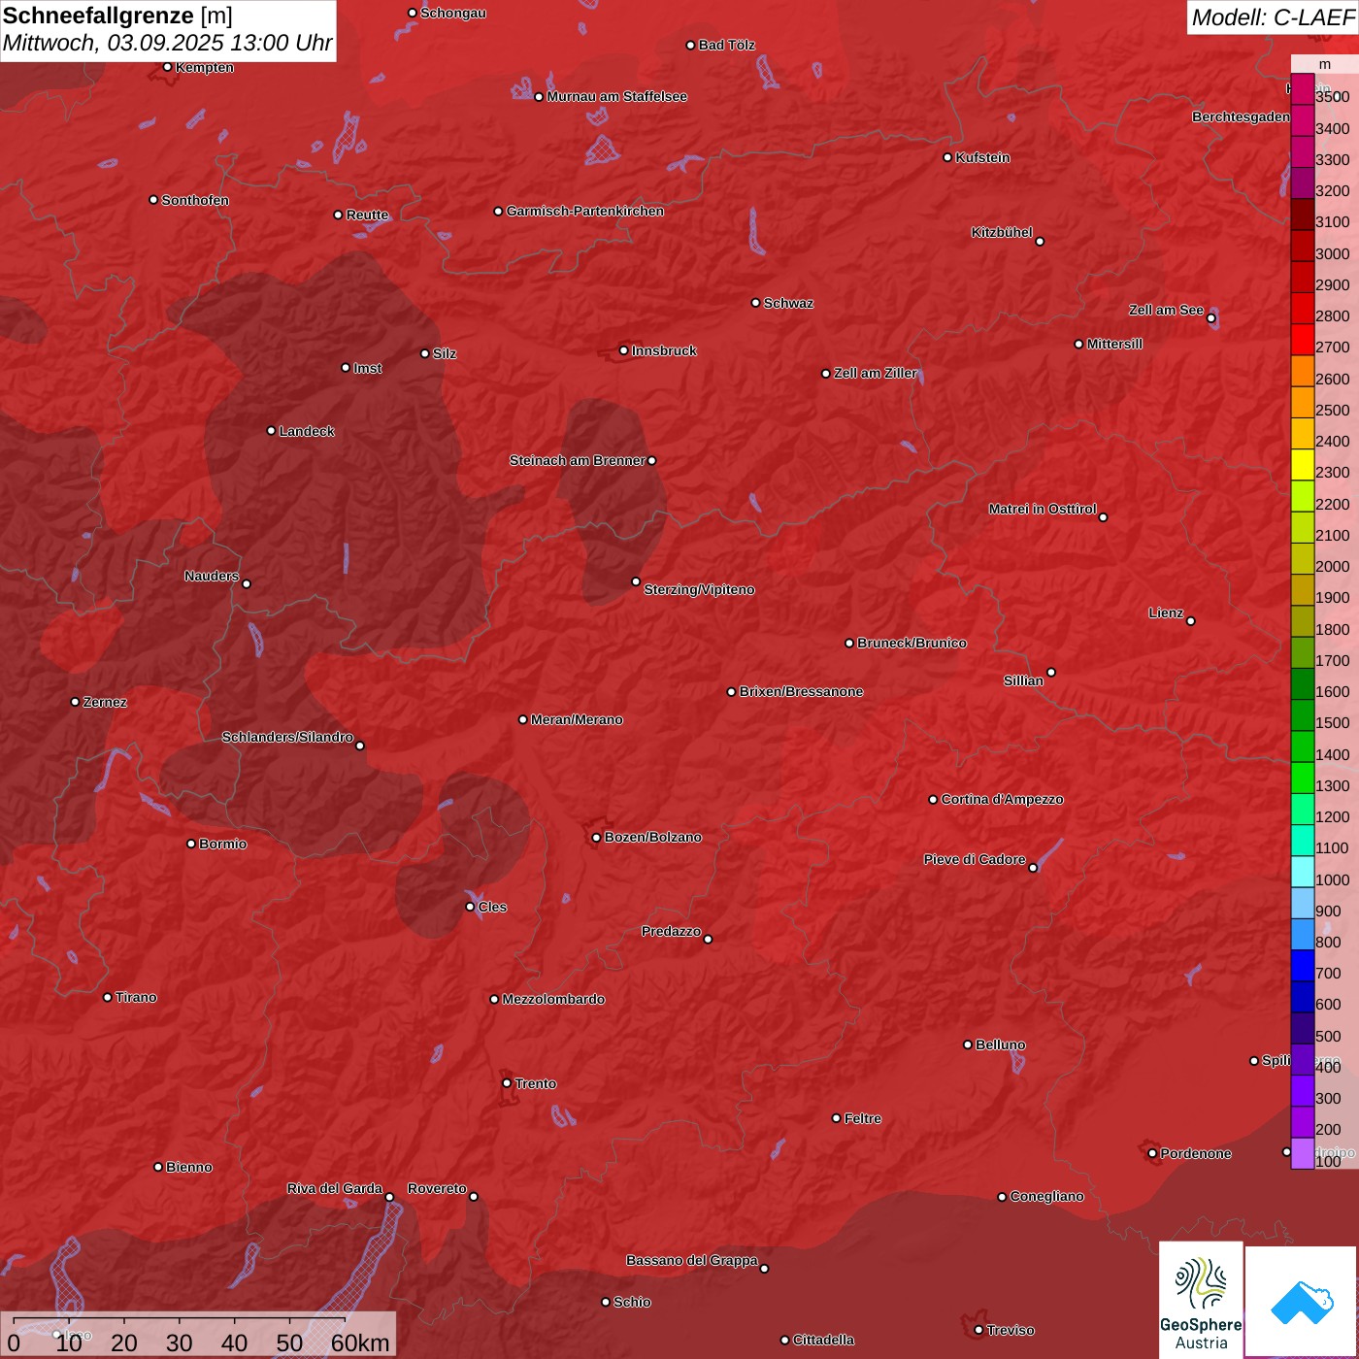Screen dimensions: 1359x1359
Task: Click the legend value '500'
Action: coord(1328,1036)
